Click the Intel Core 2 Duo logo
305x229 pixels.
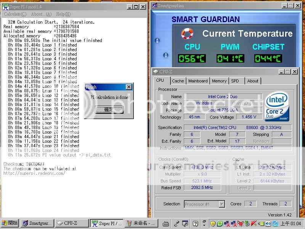click(x=276, y=106)
